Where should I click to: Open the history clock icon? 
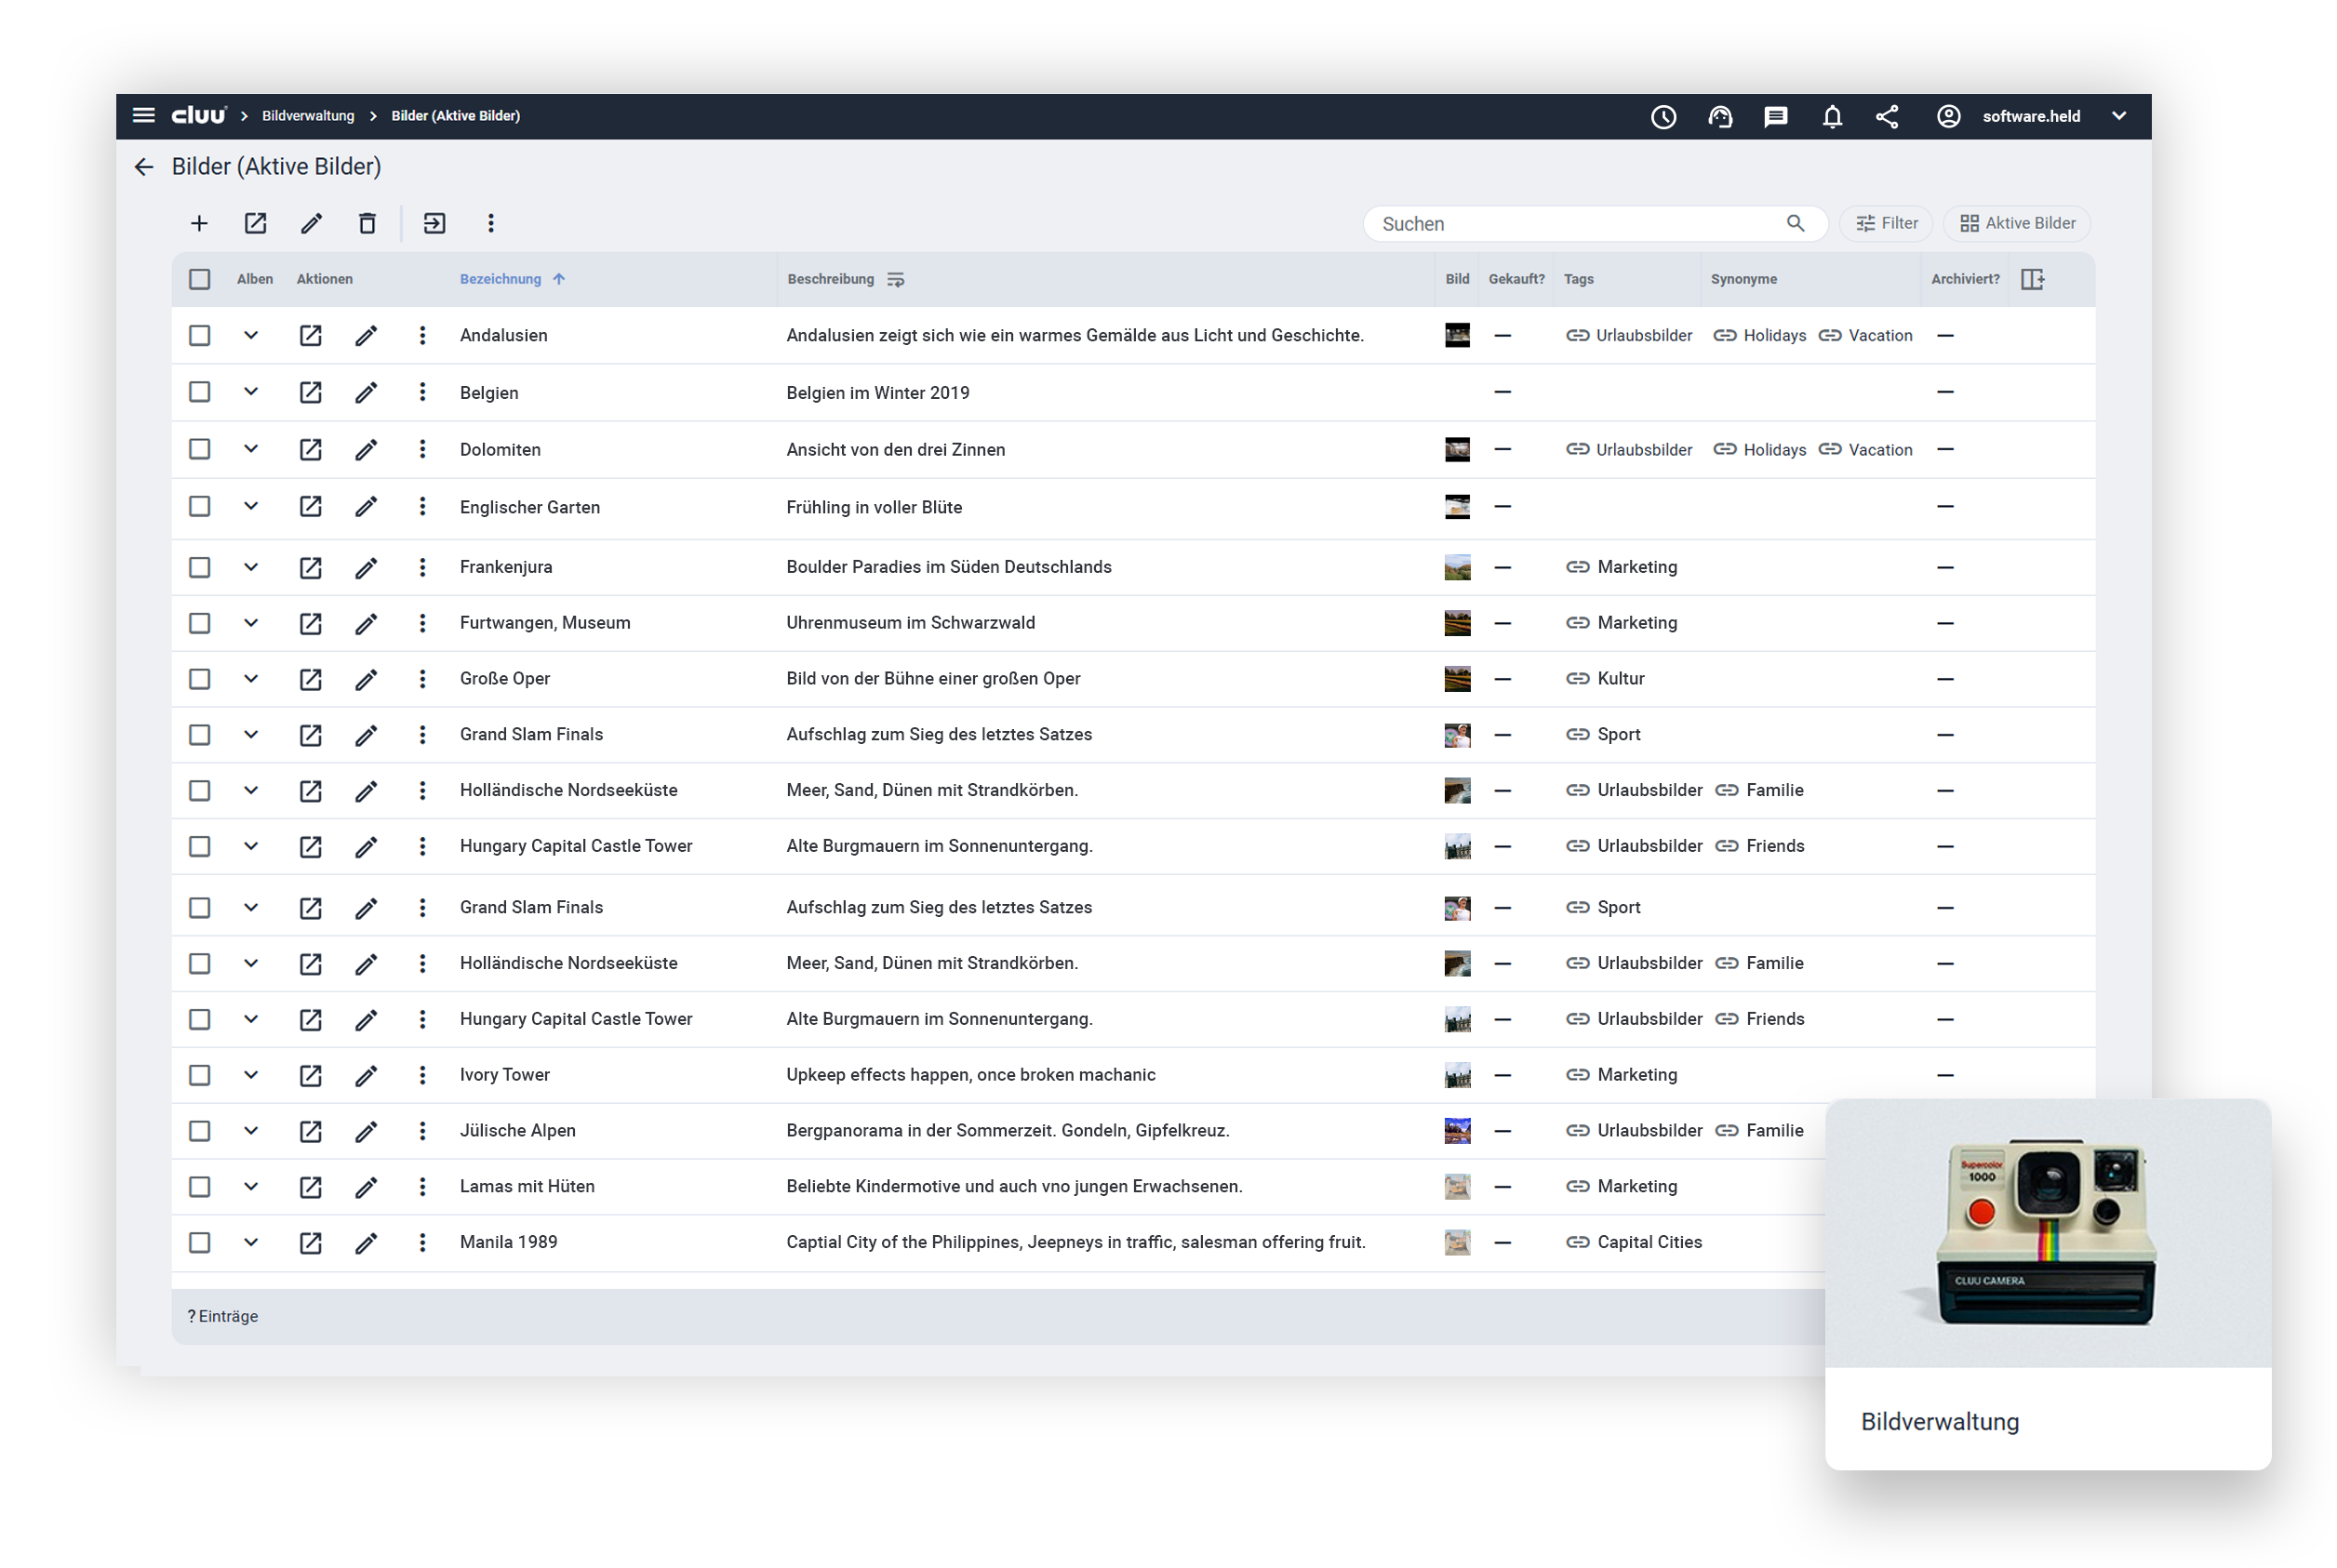(x=1663, y=117)
